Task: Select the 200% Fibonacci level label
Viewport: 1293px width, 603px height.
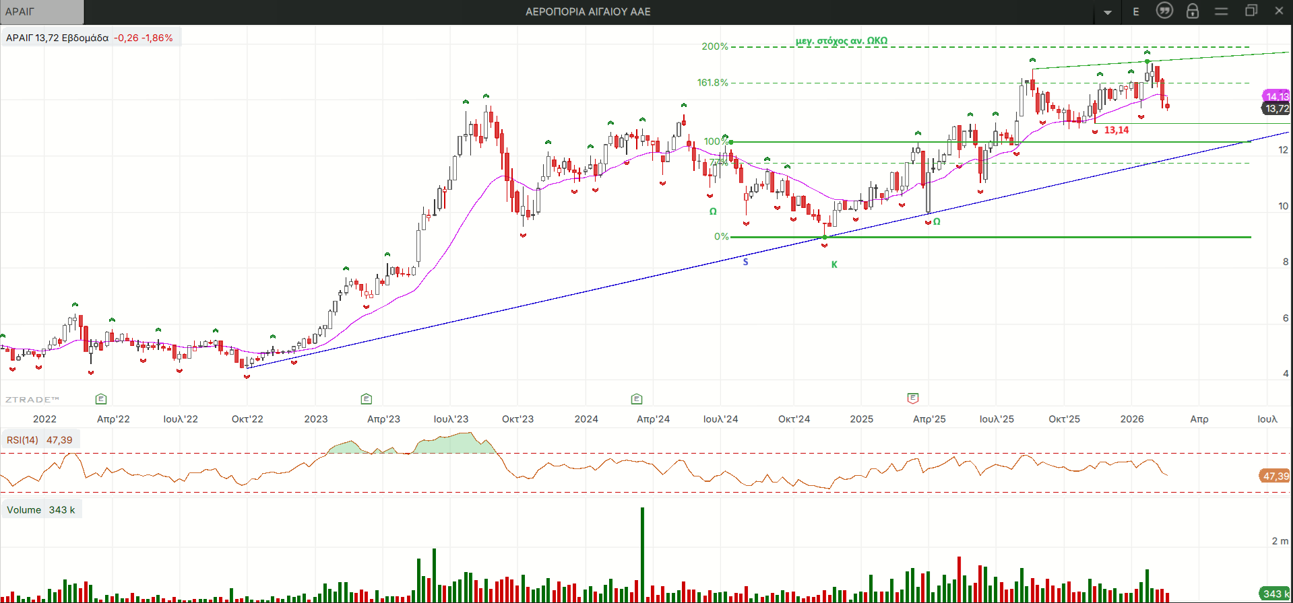Action: [714, 46]
